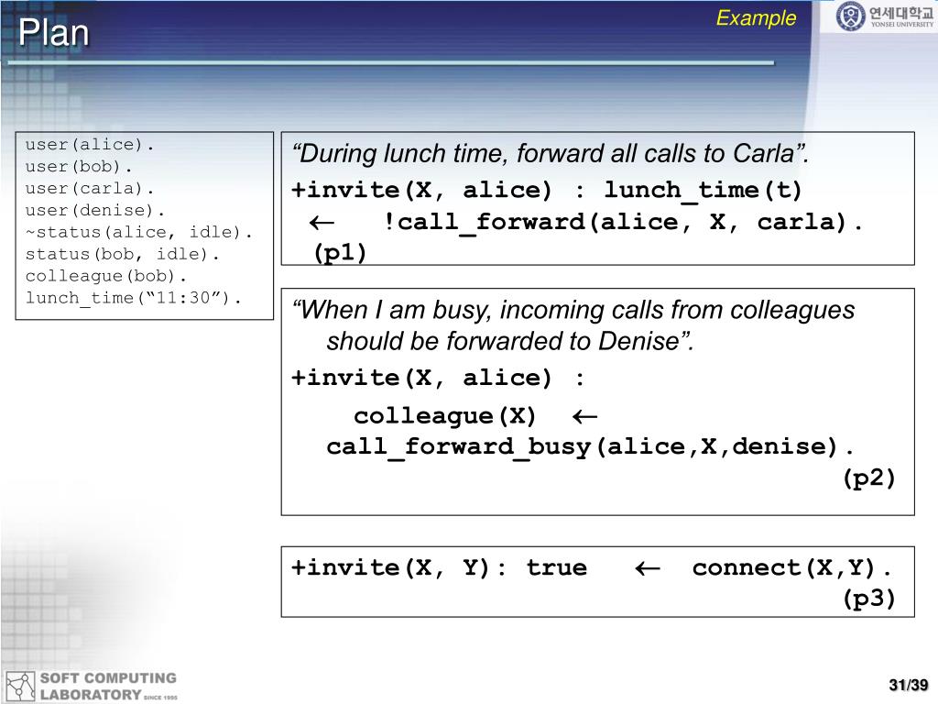The width and height of the screenshot is (938, 704).
Task: Click the '+invite(X, Y): true' code
Action: 439,567
